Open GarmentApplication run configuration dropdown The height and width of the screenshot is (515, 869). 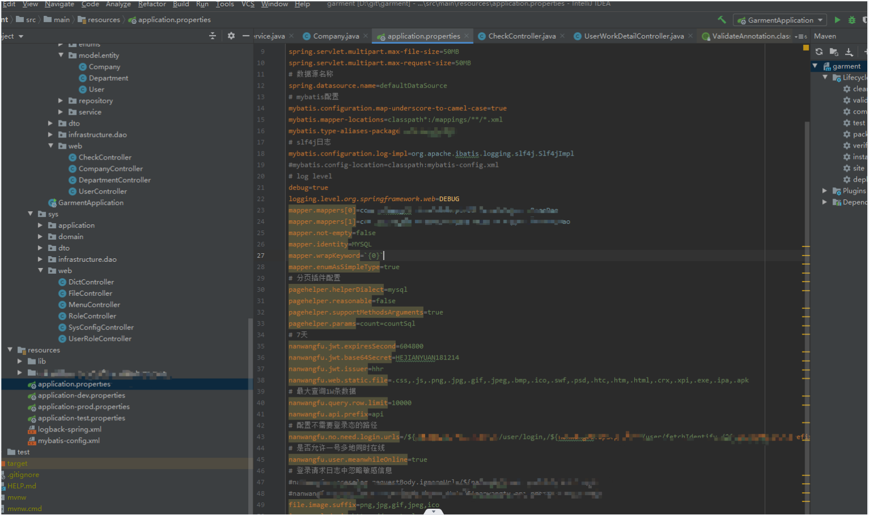click(x=780, y=20)
